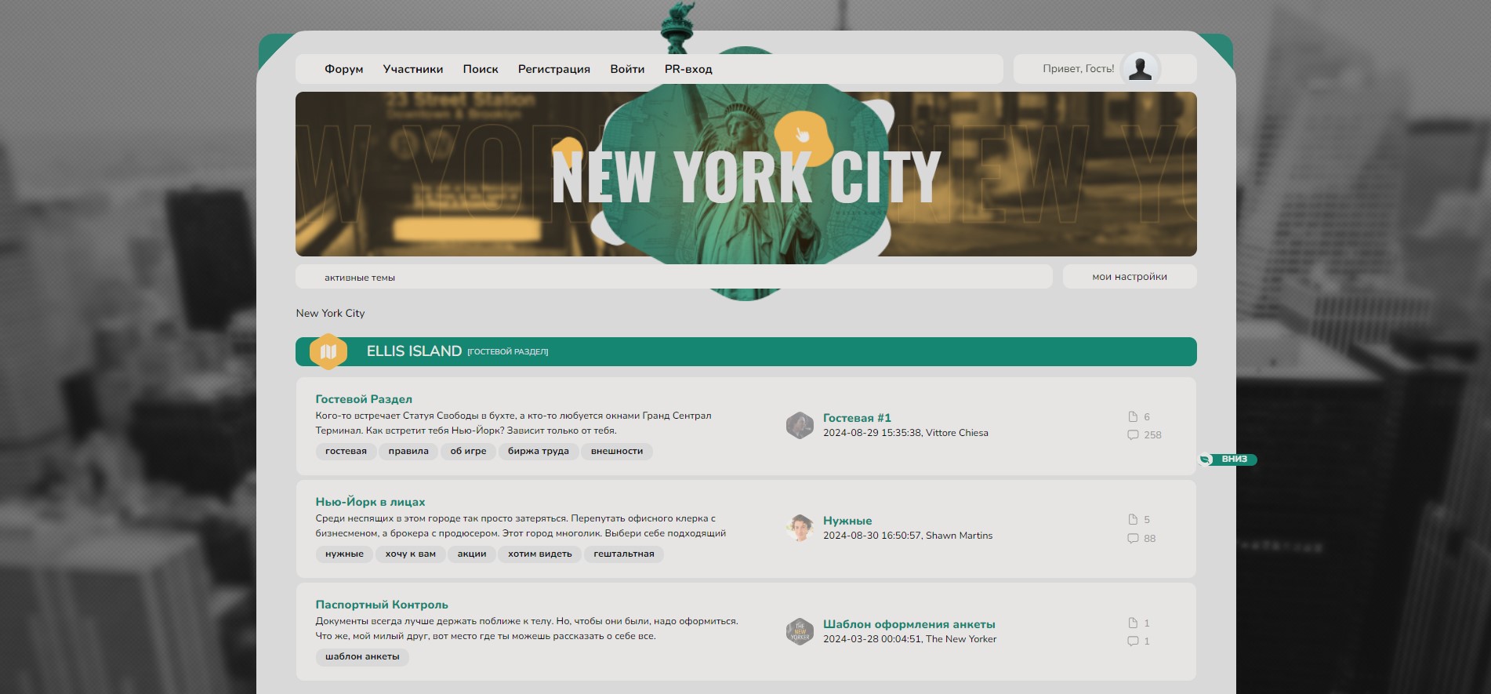Select the об игре tag
Screen dimensions: 1491x694
pyautogui.click(x=468, y=451)
